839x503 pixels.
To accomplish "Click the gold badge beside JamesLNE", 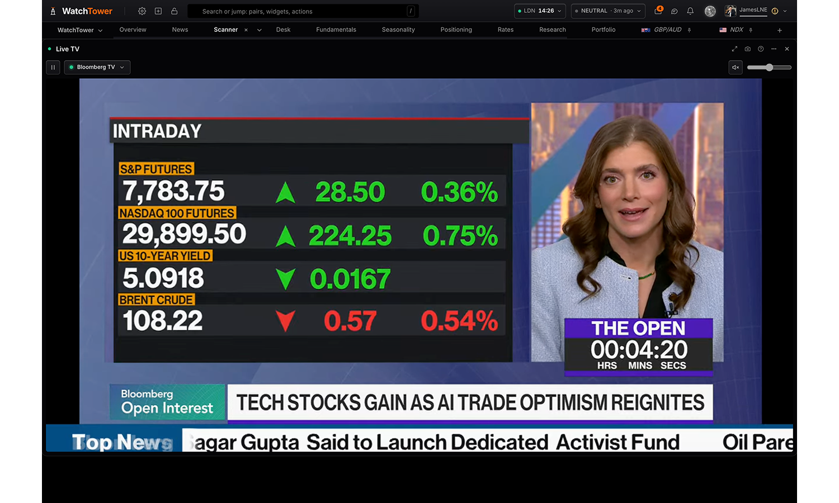I will coord(775,11).
